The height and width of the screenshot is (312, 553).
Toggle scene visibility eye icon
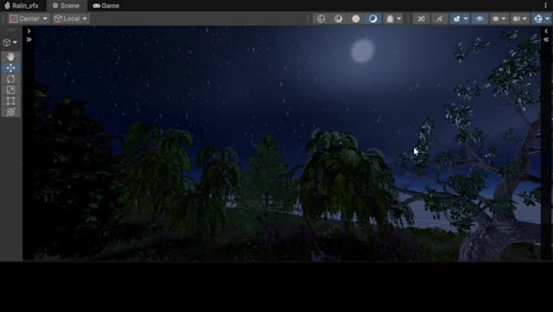tap(480, 19)
